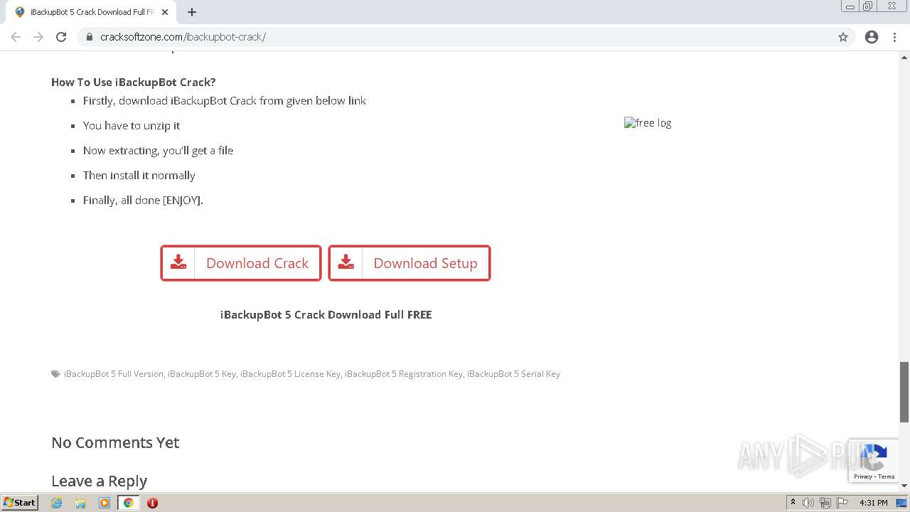Screen dimensions: 910x512
Task: Click the 'iBackupBot 5 Crack Download Full FREE' caption
Action: [326, 314]
